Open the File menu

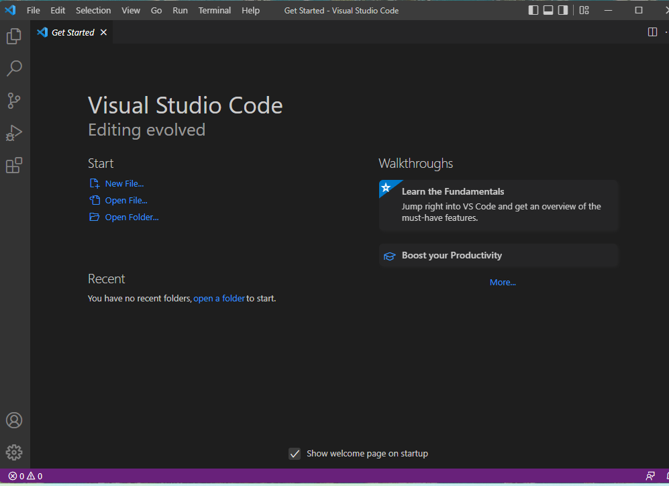[x=34, y=10]
